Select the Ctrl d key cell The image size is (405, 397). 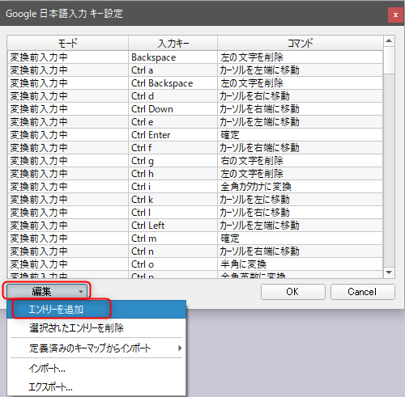pos(173,96)
